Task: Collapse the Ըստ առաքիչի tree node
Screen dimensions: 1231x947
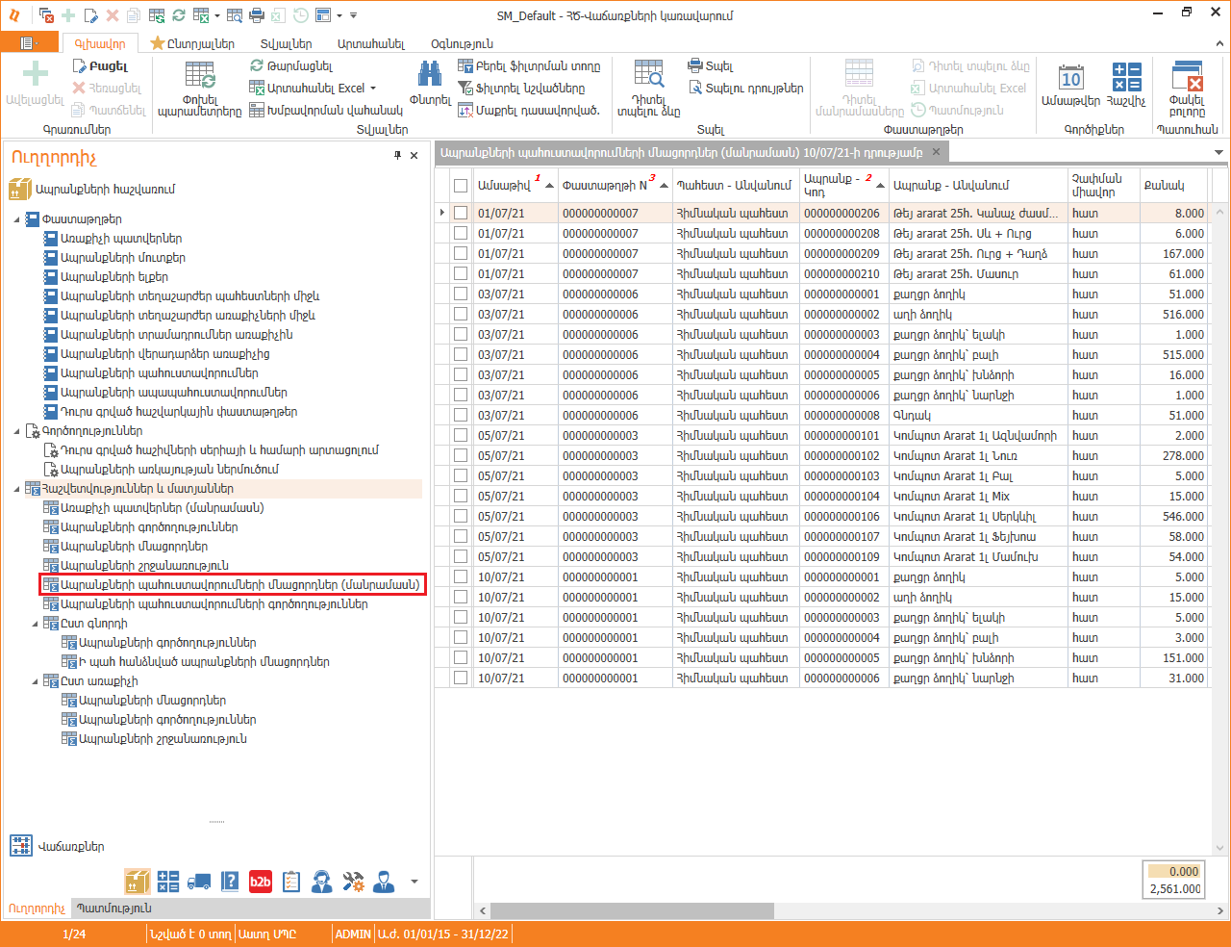Action: tap(35, 681)
